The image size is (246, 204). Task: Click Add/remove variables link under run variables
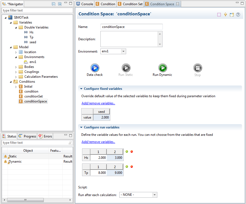point(98,142)
